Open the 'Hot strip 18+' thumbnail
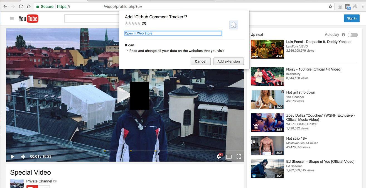Screen dimensions: 366x188 (267, 146)
